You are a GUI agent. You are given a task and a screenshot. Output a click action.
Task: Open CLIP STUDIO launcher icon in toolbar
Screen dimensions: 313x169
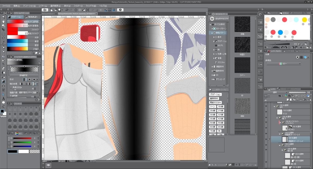click(x=45, y=10)
